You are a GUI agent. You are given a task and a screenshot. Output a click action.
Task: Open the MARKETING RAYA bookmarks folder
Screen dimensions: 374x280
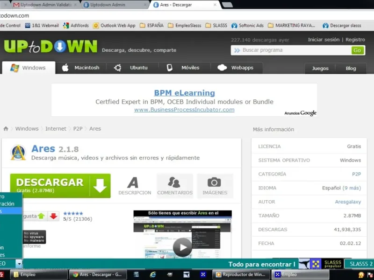point(291,26)
